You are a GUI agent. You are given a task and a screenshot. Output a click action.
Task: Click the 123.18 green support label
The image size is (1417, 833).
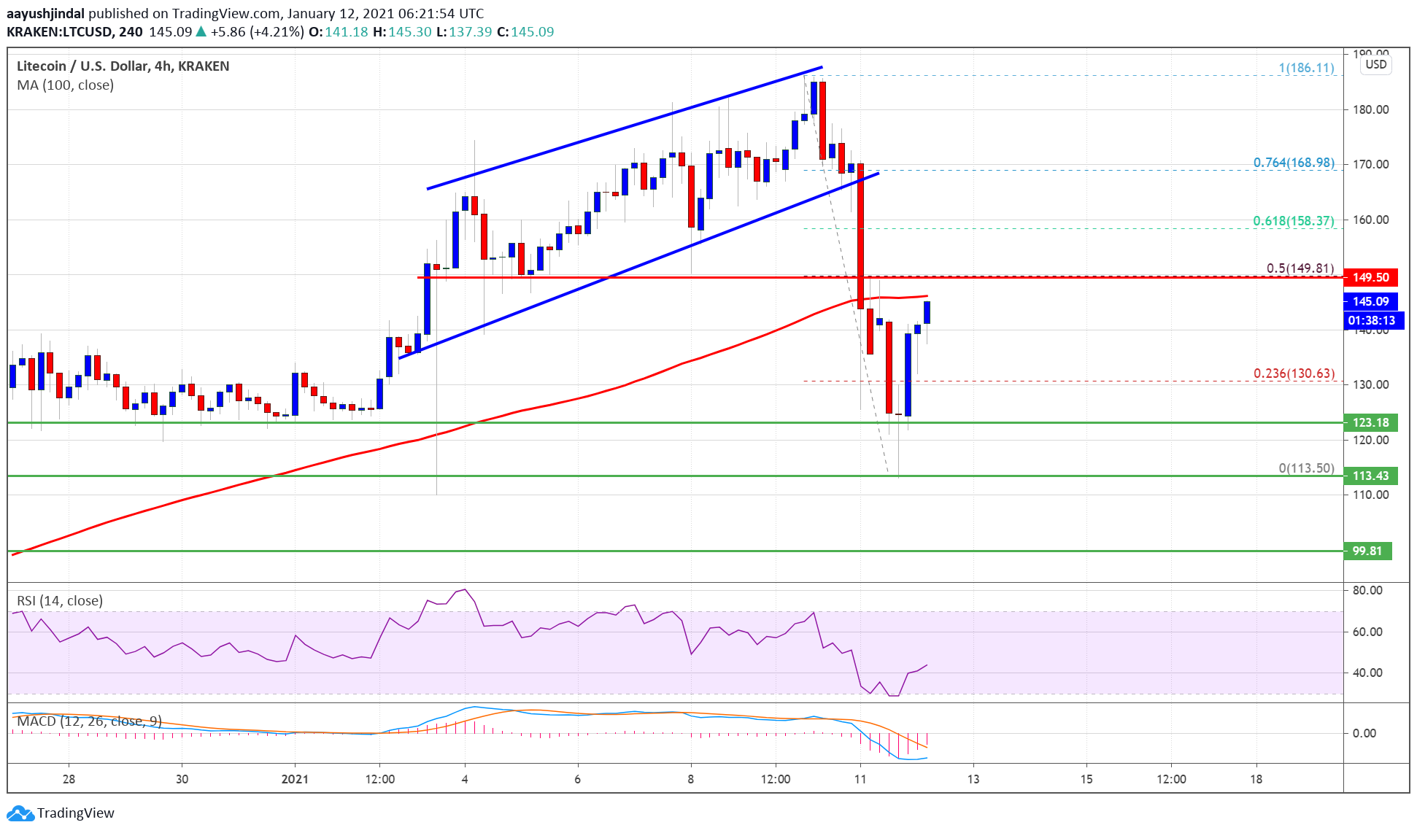(1370, 422)
